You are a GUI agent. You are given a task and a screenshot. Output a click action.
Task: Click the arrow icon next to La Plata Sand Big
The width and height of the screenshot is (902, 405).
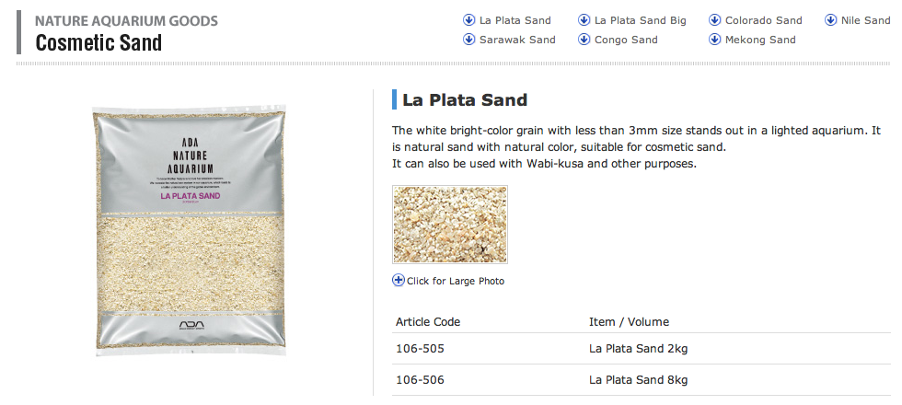point(584,20)
